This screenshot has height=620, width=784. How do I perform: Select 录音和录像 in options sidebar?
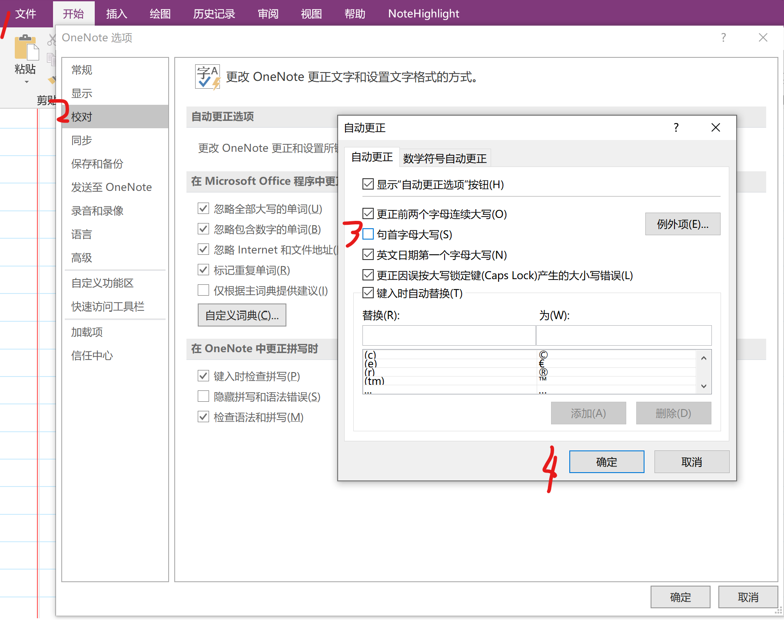[x=115, y=210]
